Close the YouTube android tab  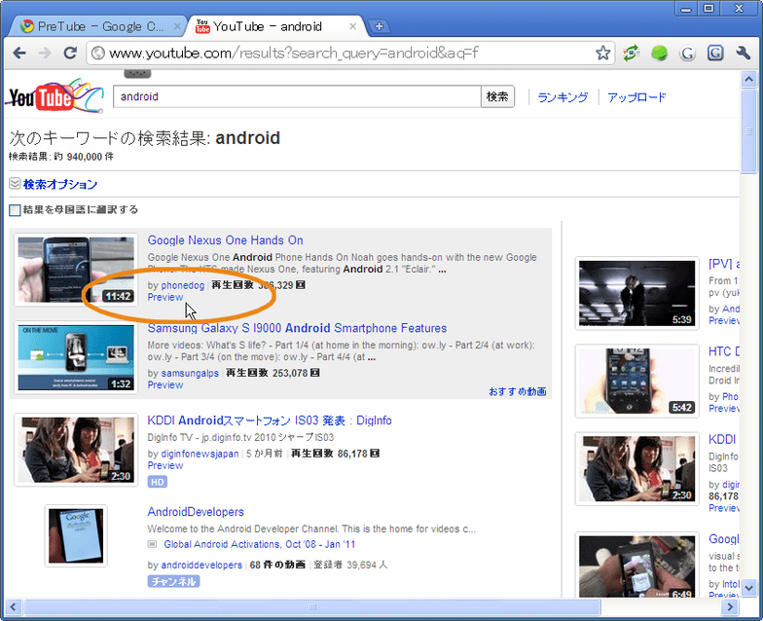(352, 26)
